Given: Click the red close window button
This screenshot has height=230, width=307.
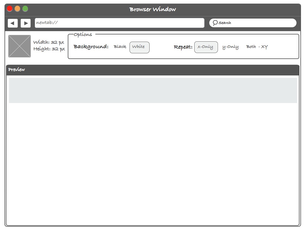Looking at the screenshot, I should [x=10, y=9].
